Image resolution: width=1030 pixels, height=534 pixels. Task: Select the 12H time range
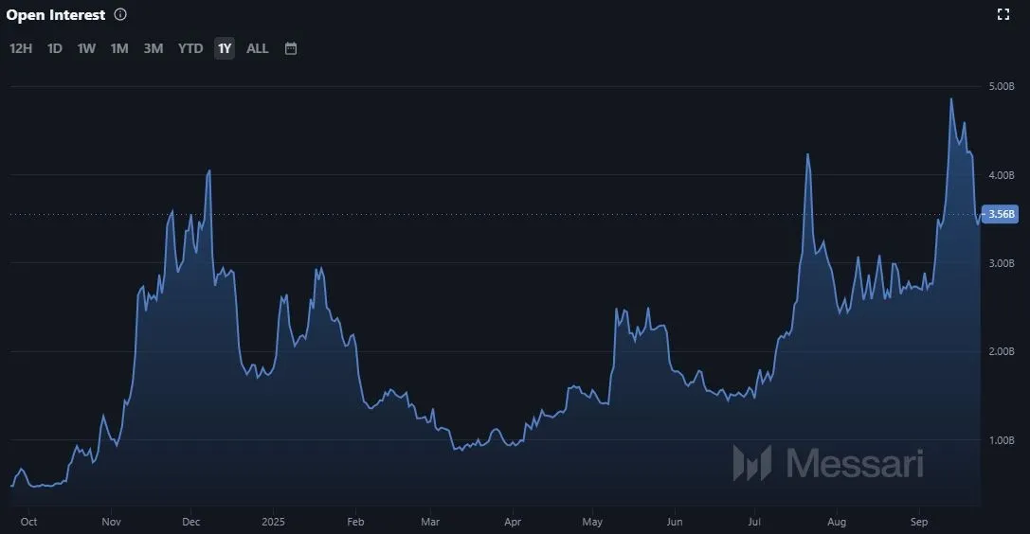point(21,48)
